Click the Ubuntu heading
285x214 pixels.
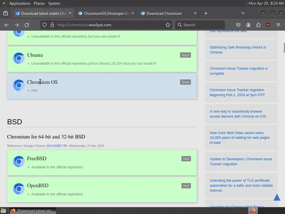35,55
